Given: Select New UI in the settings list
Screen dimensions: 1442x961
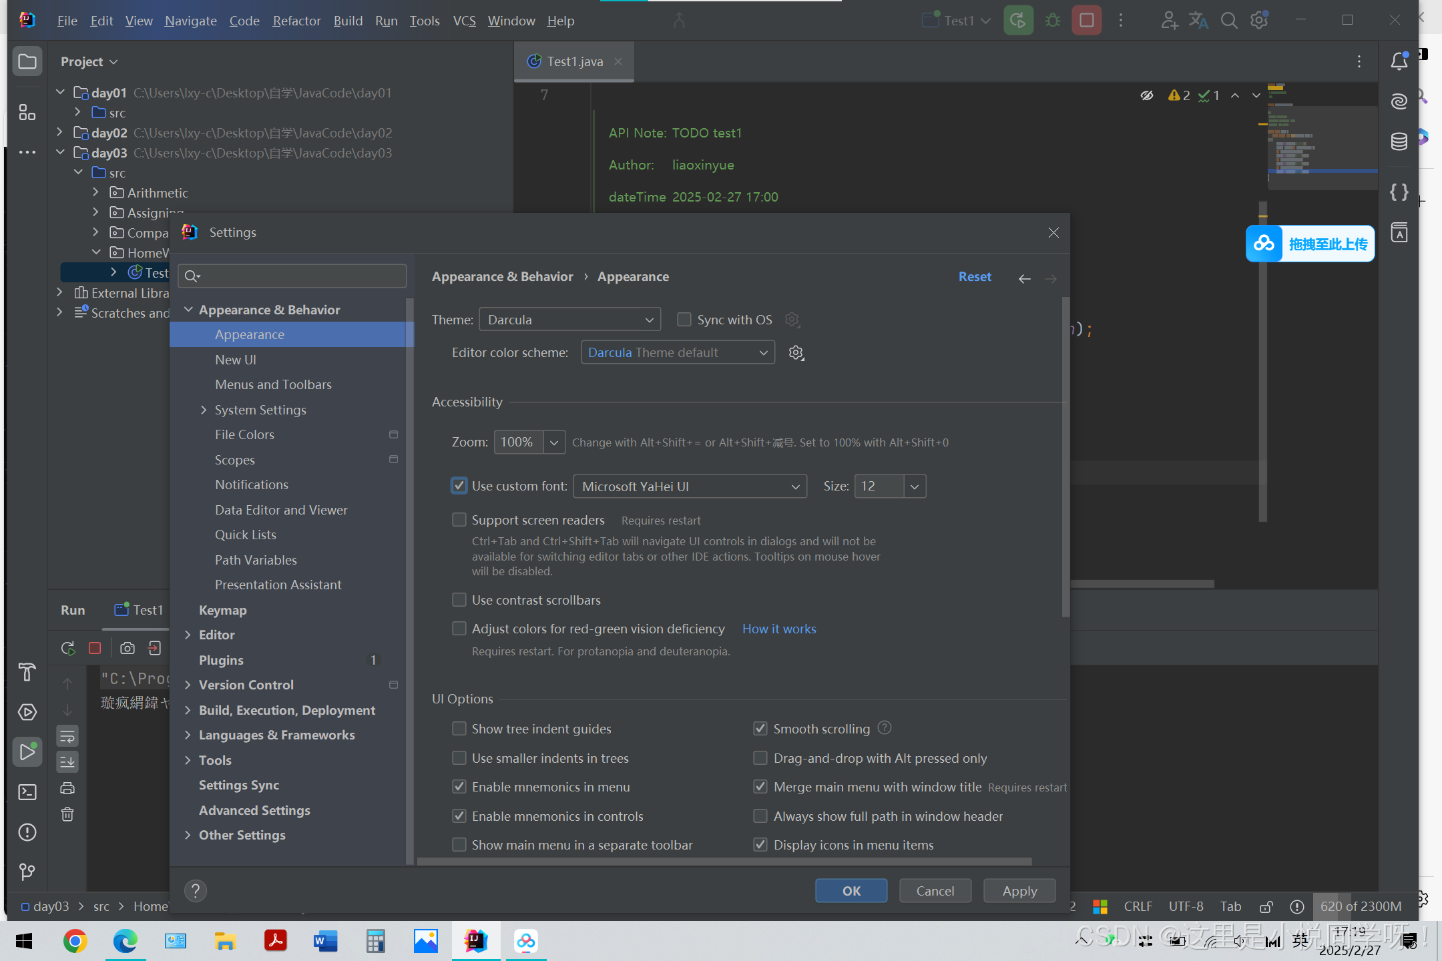Looking at the screenshot, I should (236, 360).
